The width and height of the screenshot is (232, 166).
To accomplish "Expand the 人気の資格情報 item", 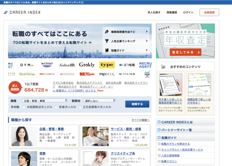I will coord(159,156).
